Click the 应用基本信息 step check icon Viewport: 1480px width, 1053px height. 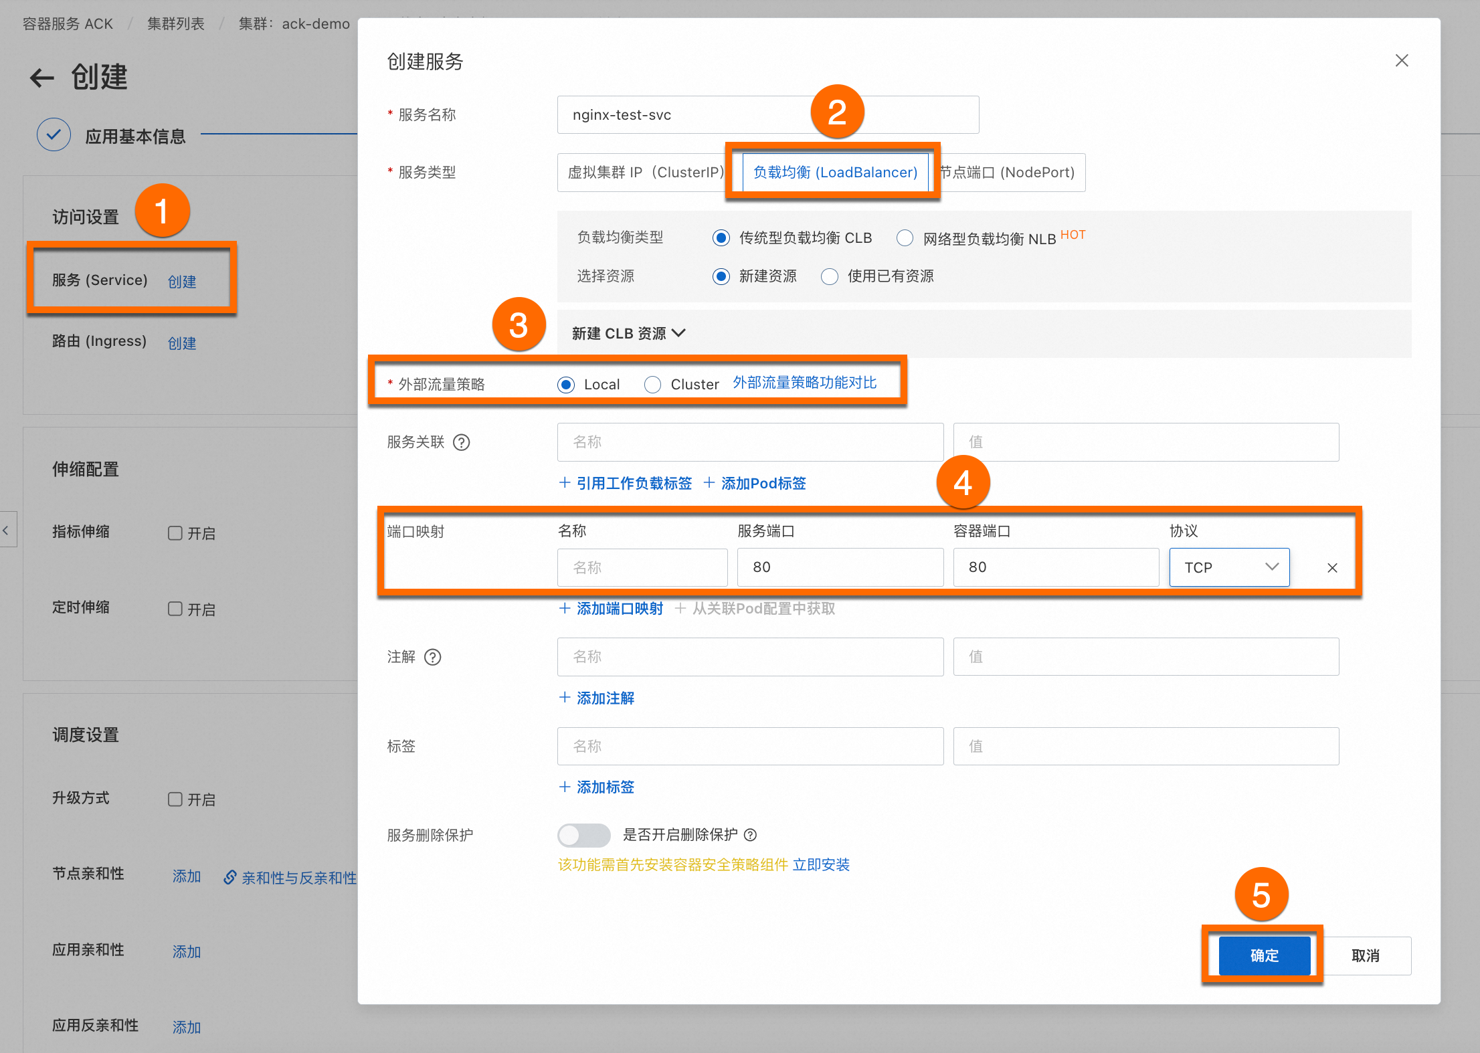(x=54, y=135)
